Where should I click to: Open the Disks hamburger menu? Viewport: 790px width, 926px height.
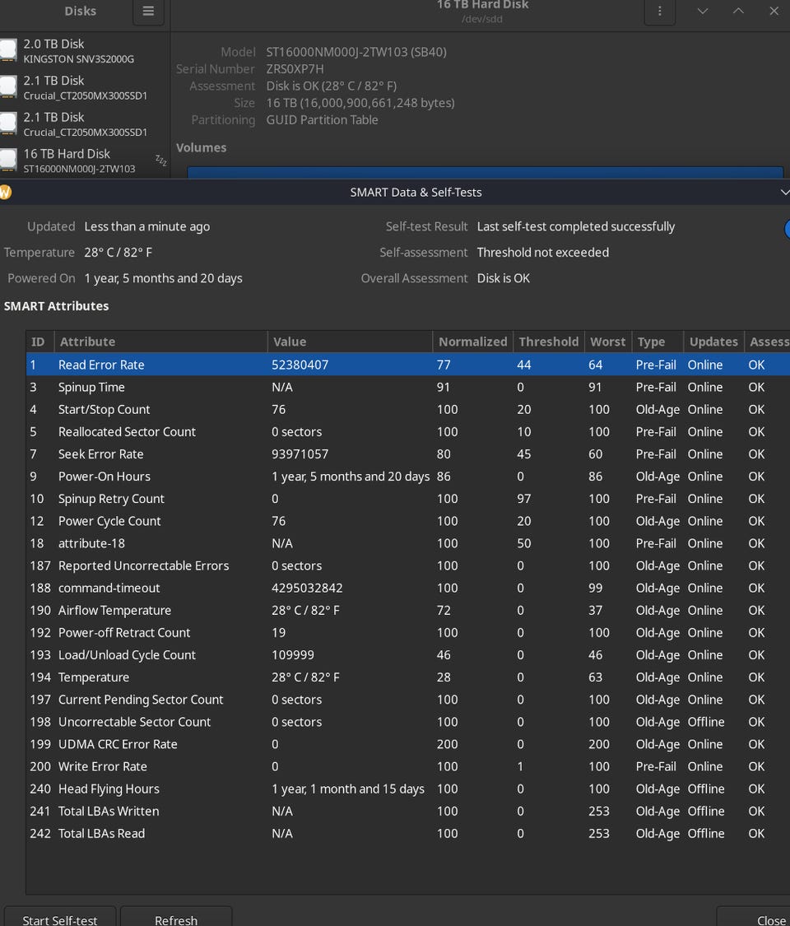click(148, 12)
